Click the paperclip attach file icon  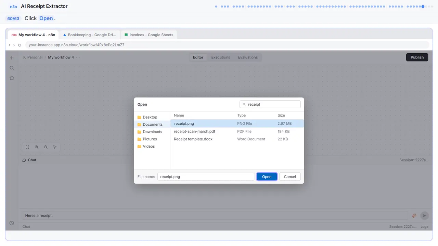pyautogui.click(x=414, y=216)
